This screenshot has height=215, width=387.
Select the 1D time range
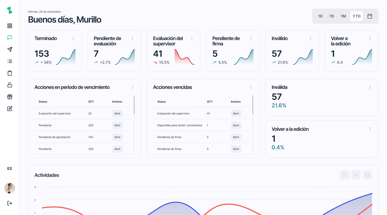[320, 16]
